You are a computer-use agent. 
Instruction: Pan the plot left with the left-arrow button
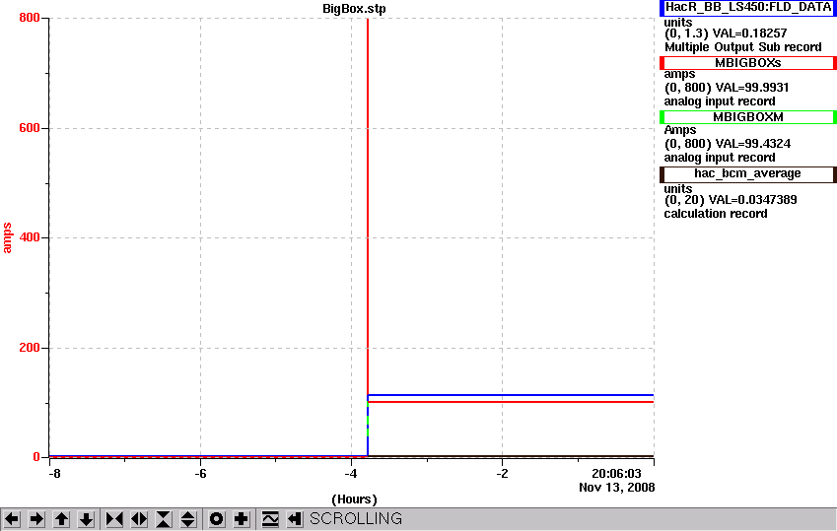[x=12, y=519]
